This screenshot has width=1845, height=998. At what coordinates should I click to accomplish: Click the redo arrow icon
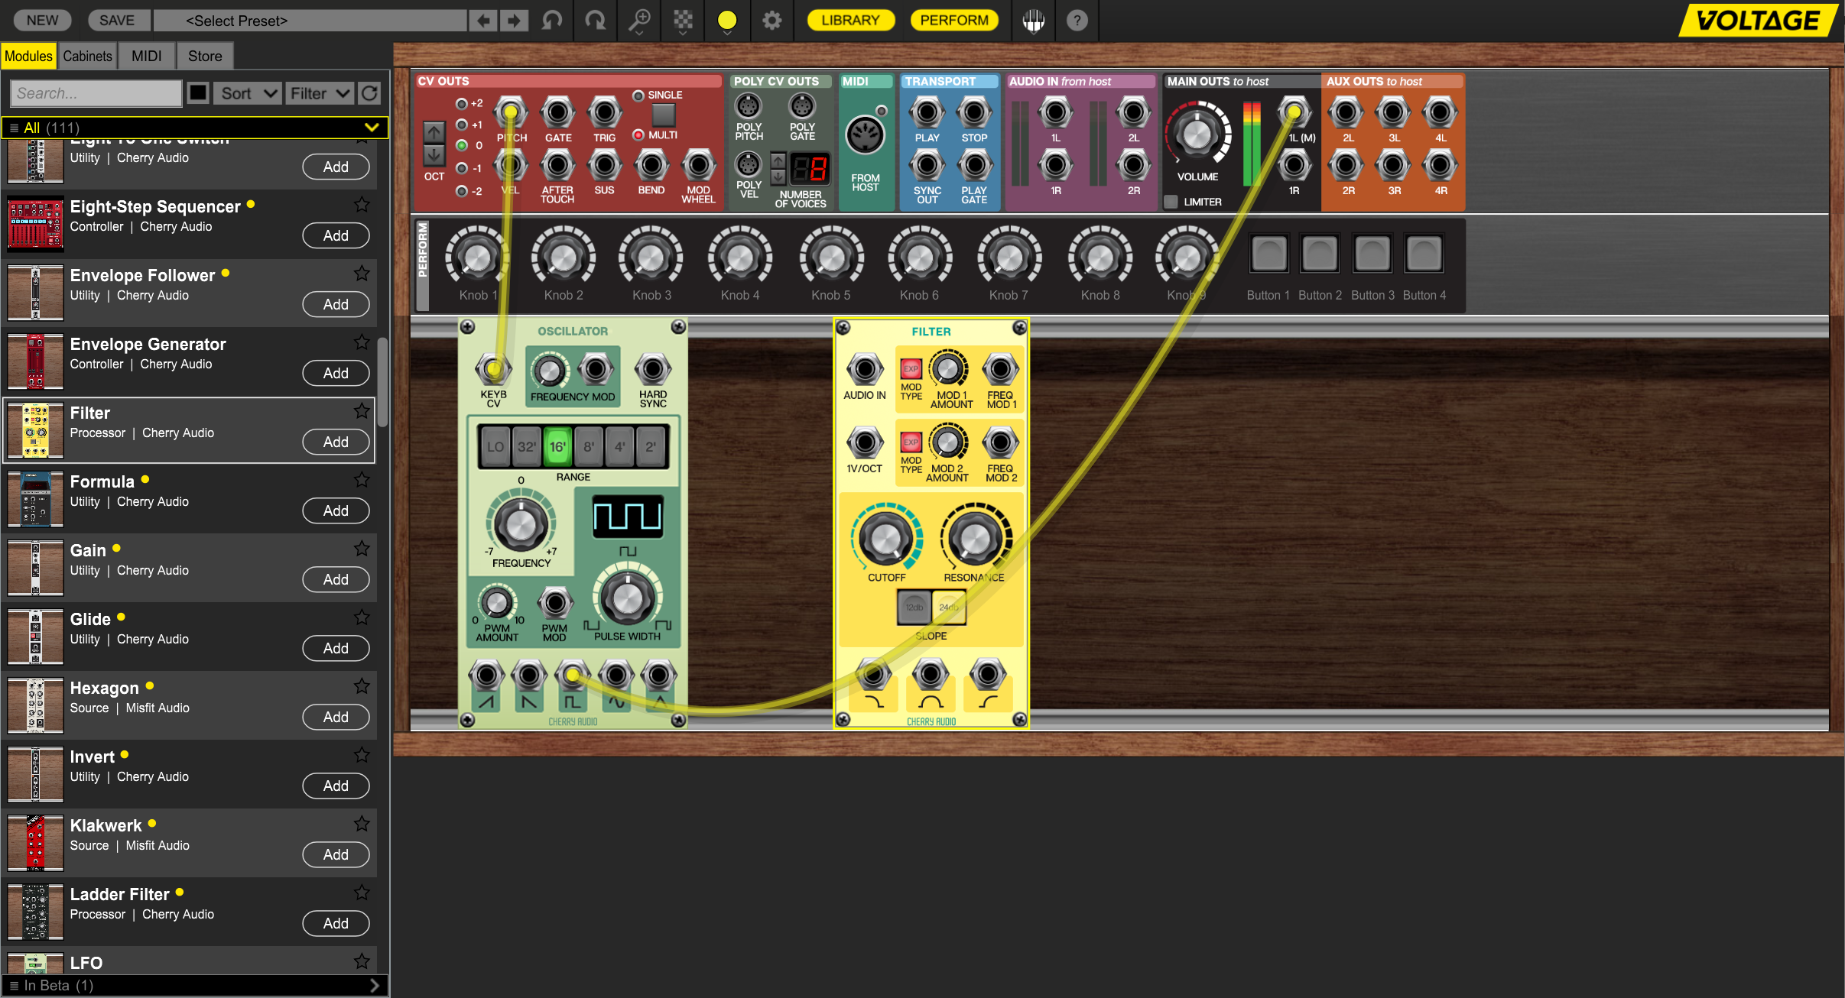tap(595, 21)
